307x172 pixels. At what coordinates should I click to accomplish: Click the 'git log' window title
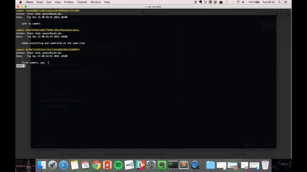click(x=153, y=7)
